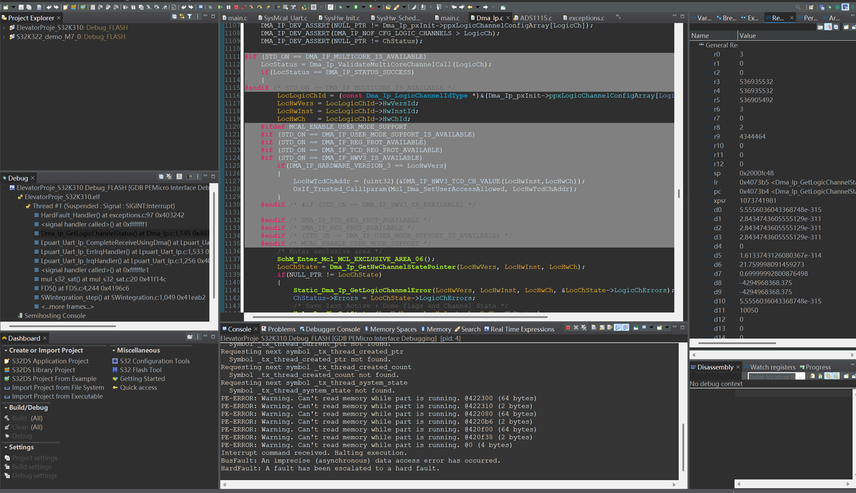
Task: Click Import Project from File System
Action: pos(57,387)
